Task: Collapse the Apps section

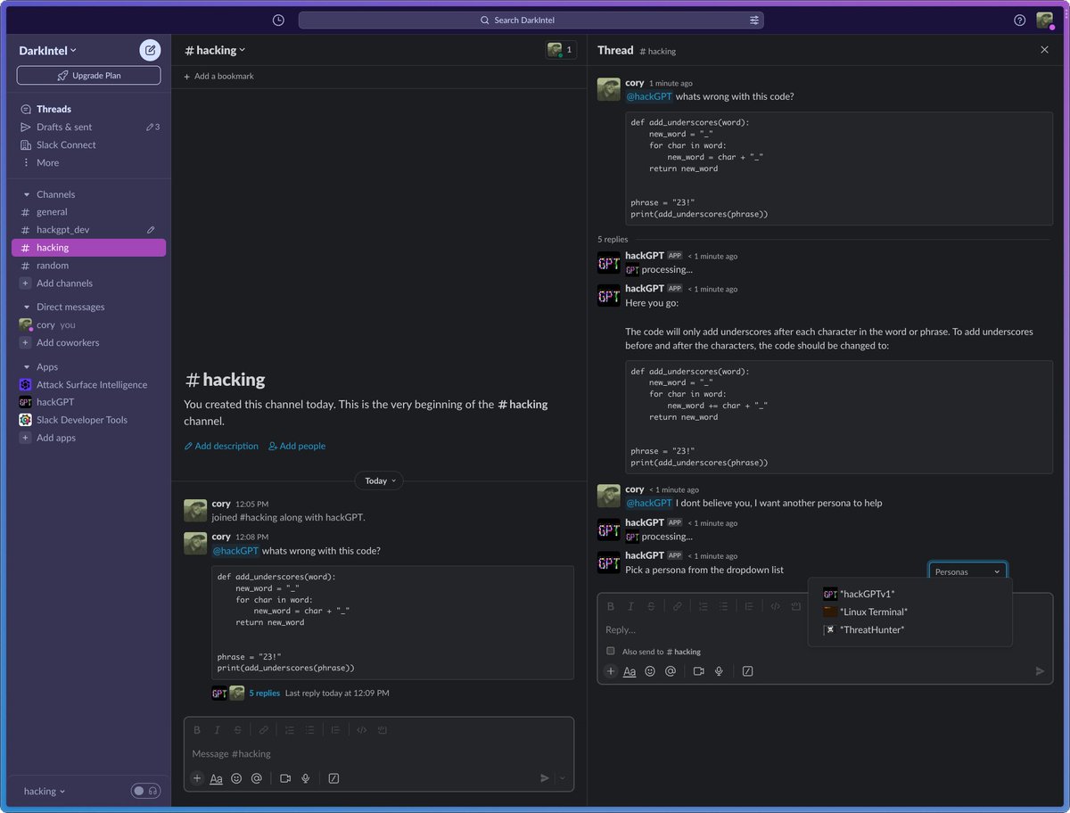Action: pos(27,366)
